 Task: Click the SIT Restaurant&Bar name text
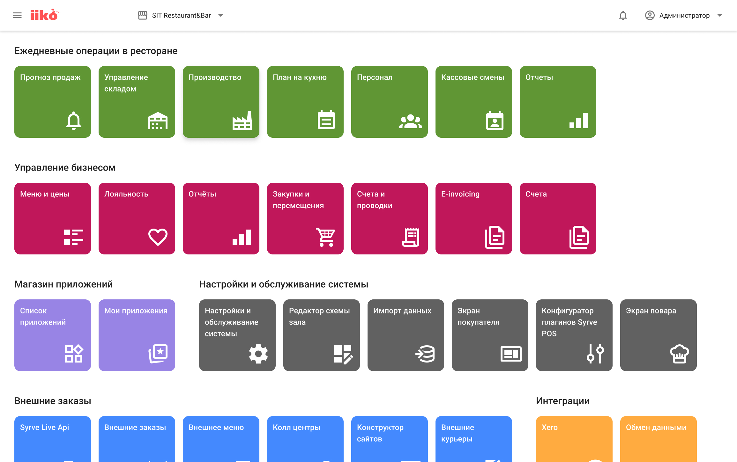pos(181,15)
